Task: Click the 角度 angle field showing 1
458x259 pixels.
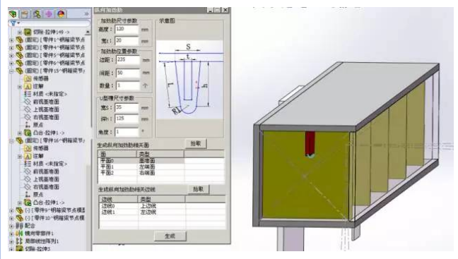Action: (x=127, y=132)
